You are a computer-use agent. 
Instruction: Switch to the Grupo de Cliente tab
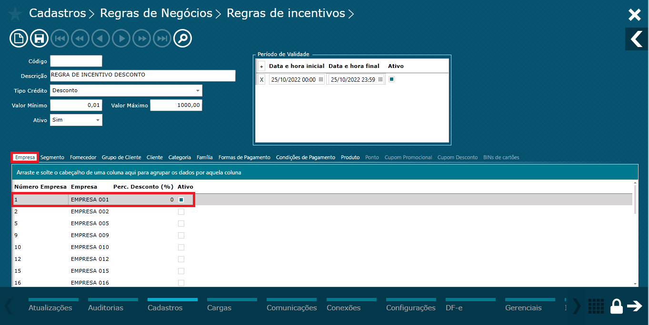point(121,157)
